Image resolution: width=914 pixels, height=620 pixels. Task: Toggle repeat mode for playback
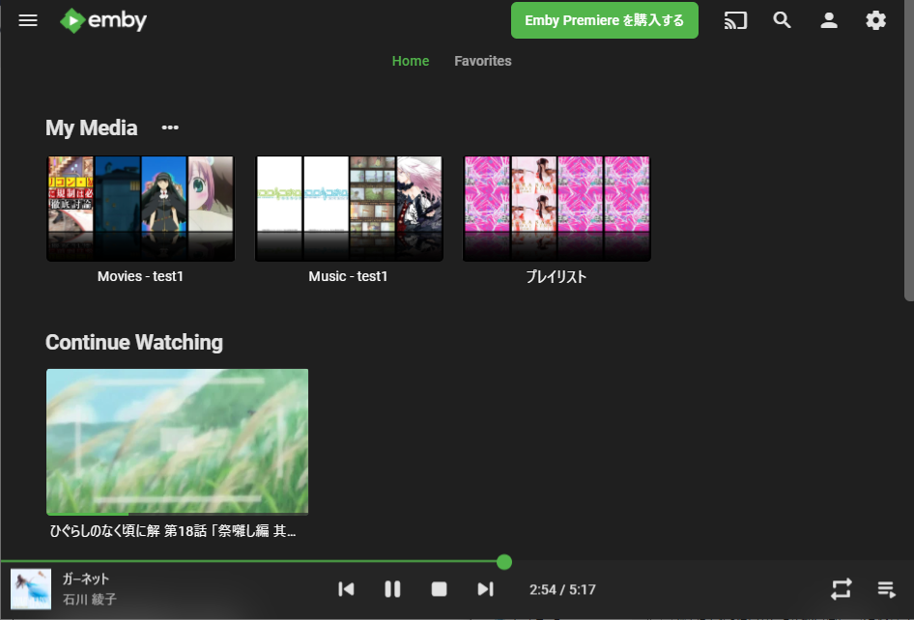click(841, 589)
